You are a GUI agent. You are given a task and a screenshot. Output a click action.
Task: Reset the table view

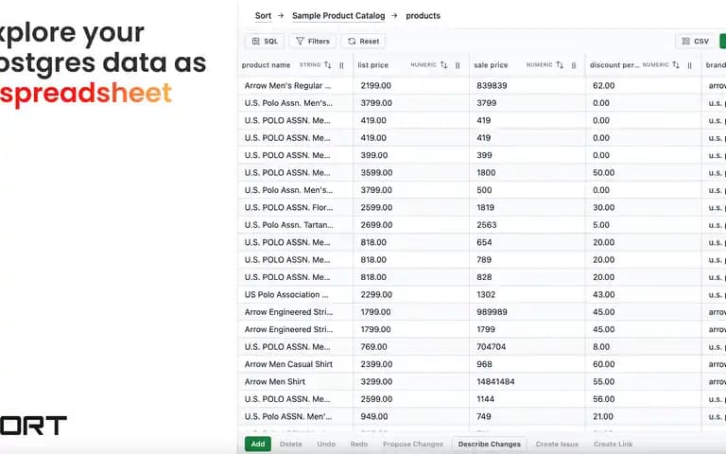363,42
